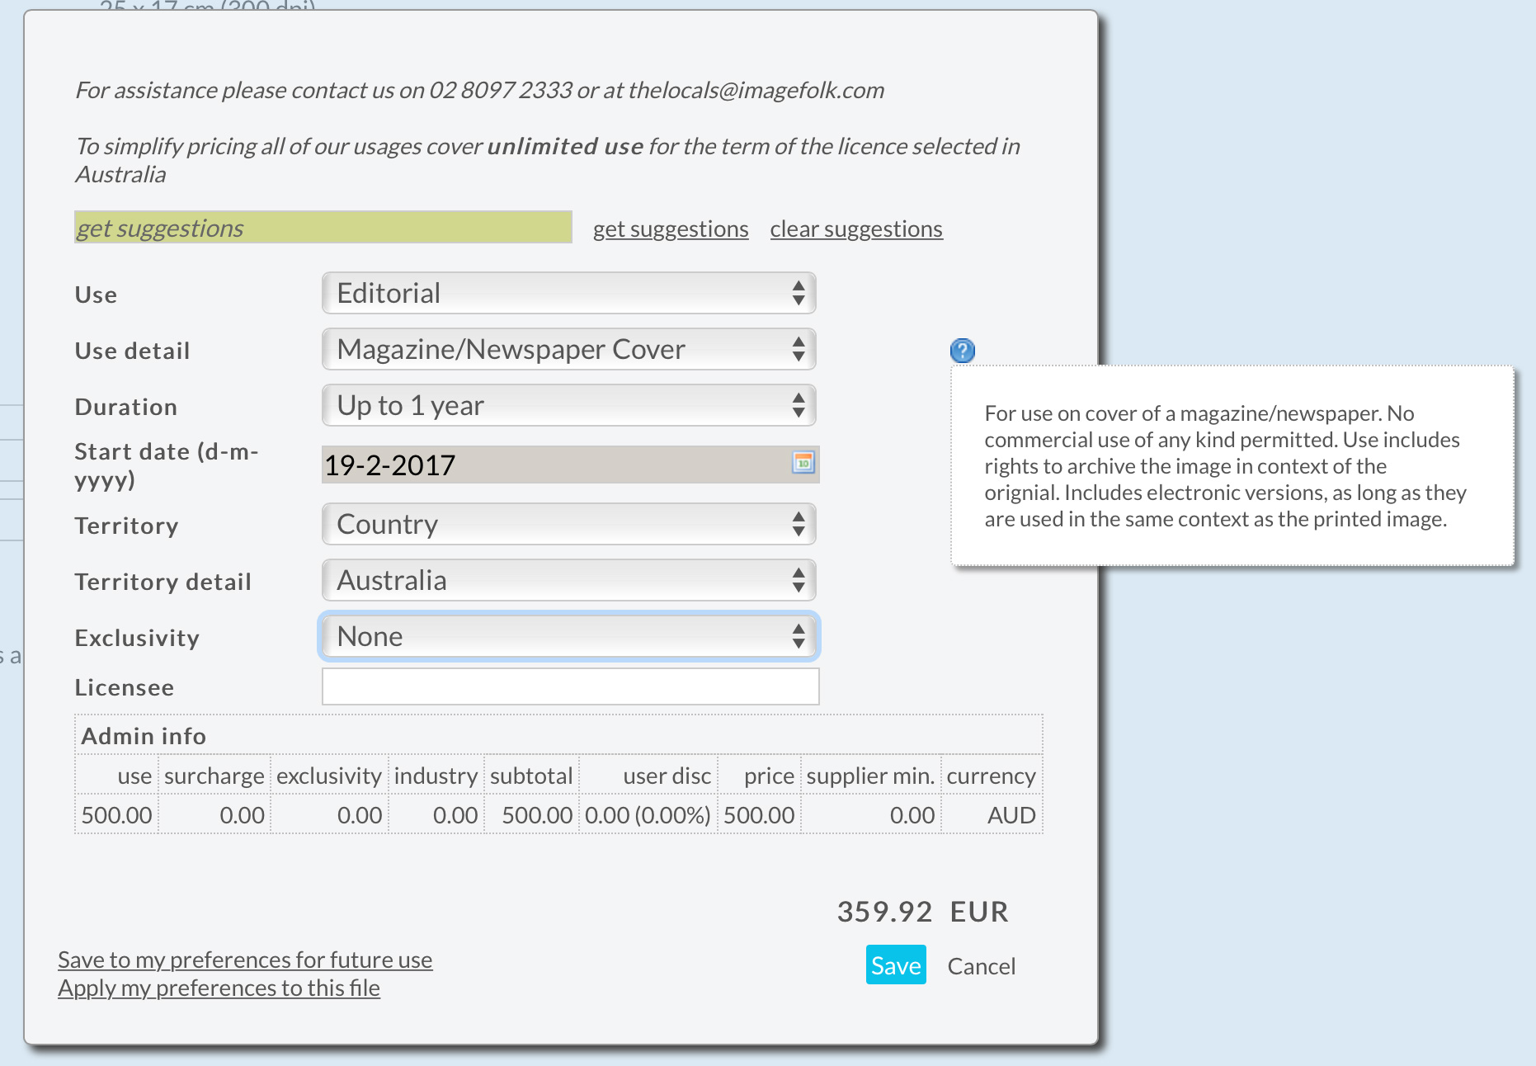
Task: Click the currency column header
Action: tap(992, 776)
